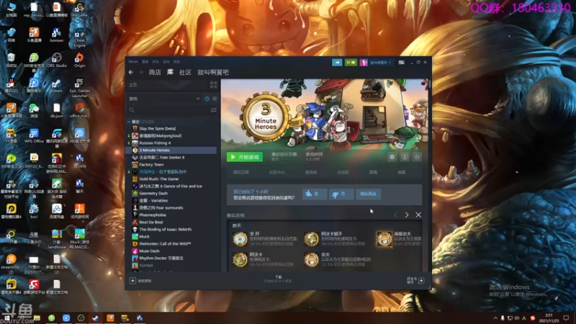Select Muck in library list
The width and height of the screenshot is (576, 324).
pos(144,237)
